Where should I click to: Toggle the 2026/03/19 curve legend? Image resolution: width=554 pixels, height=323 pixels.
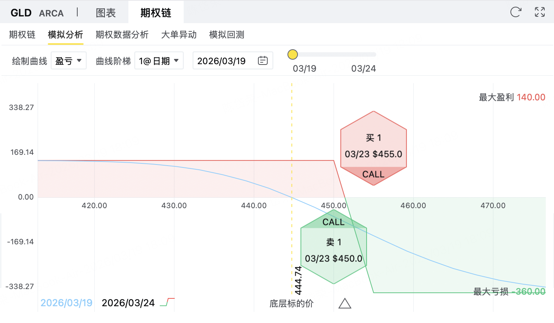click(x=66, y=303)
